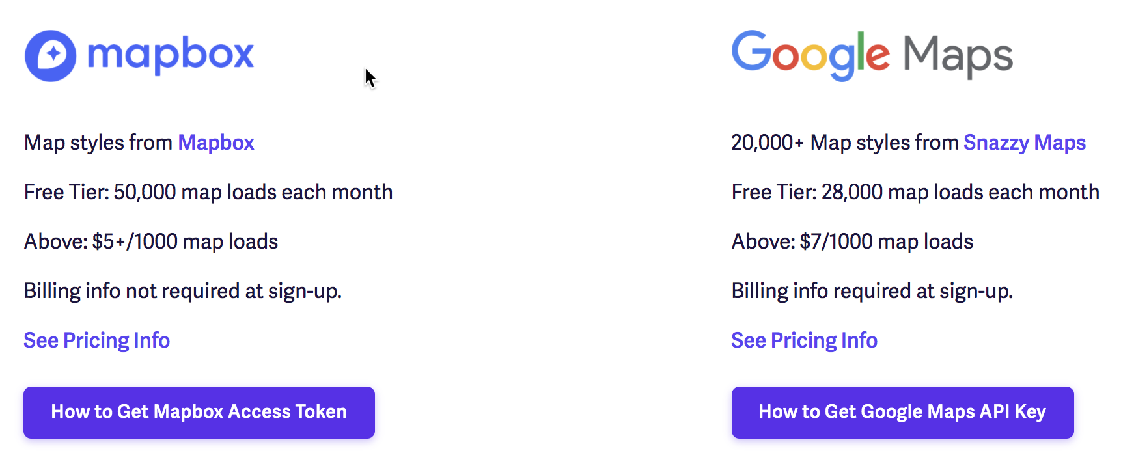Click the red e in Google logo
Viewport: 1121px width, 466px height.
coord(878,57)
